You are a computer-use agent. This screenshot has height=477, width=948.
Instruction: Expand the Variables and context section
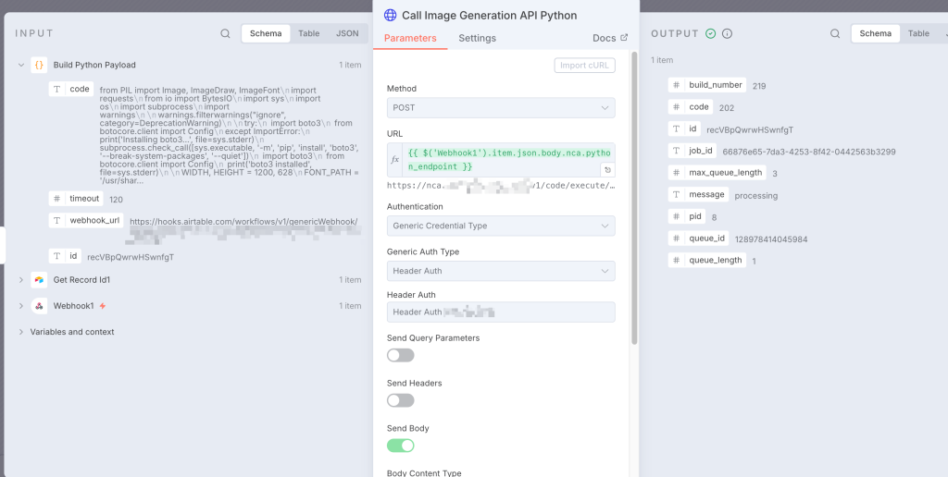coord(72,332)
